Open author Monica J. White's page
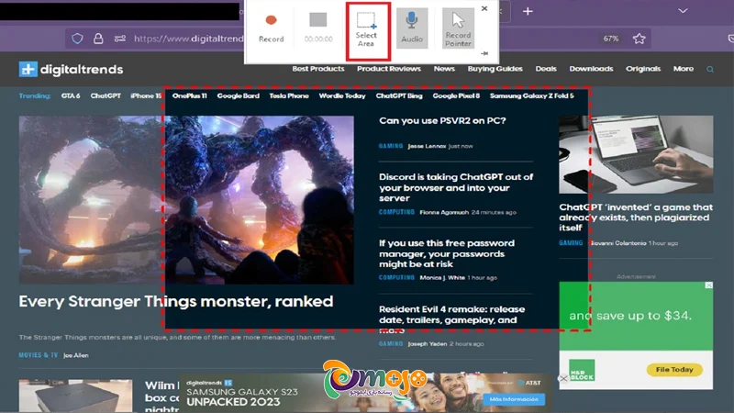 tap(442, 278)
